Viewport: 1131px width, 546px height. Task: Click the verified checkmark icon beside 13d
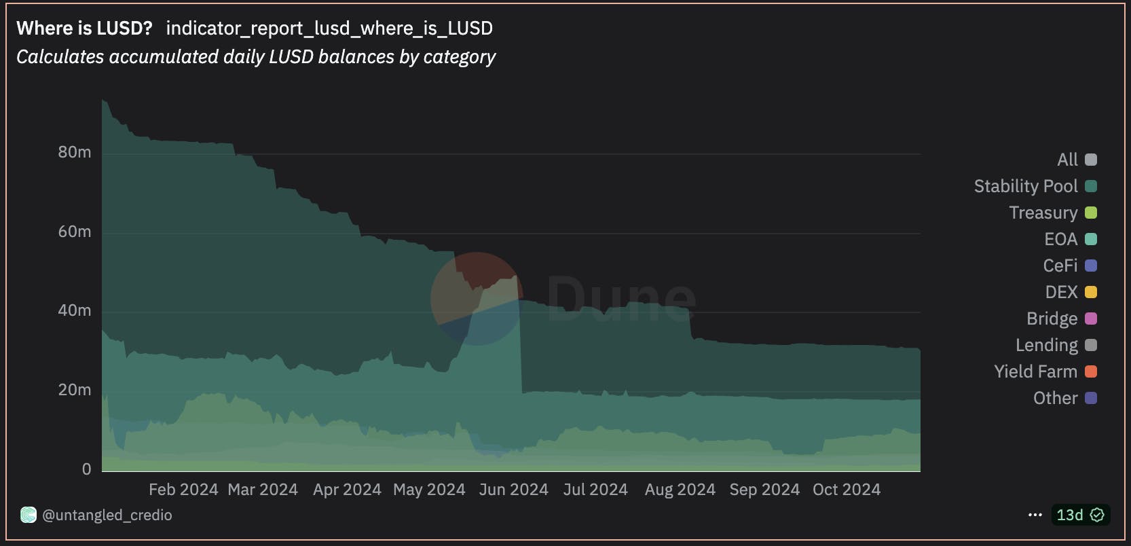(1097, 515)
